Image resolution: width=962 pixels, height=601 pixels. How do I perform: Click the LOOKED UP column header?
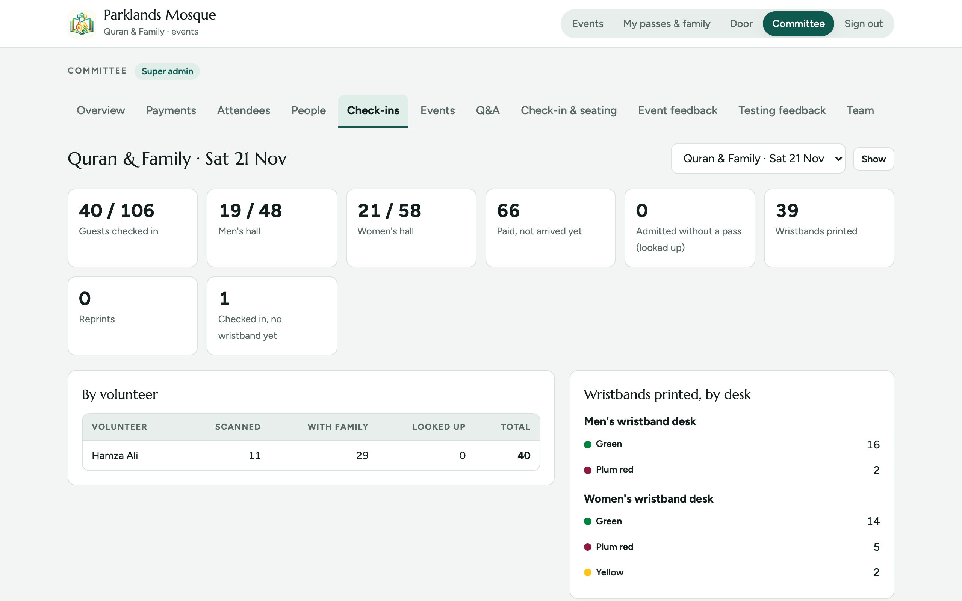pos(439,427)
